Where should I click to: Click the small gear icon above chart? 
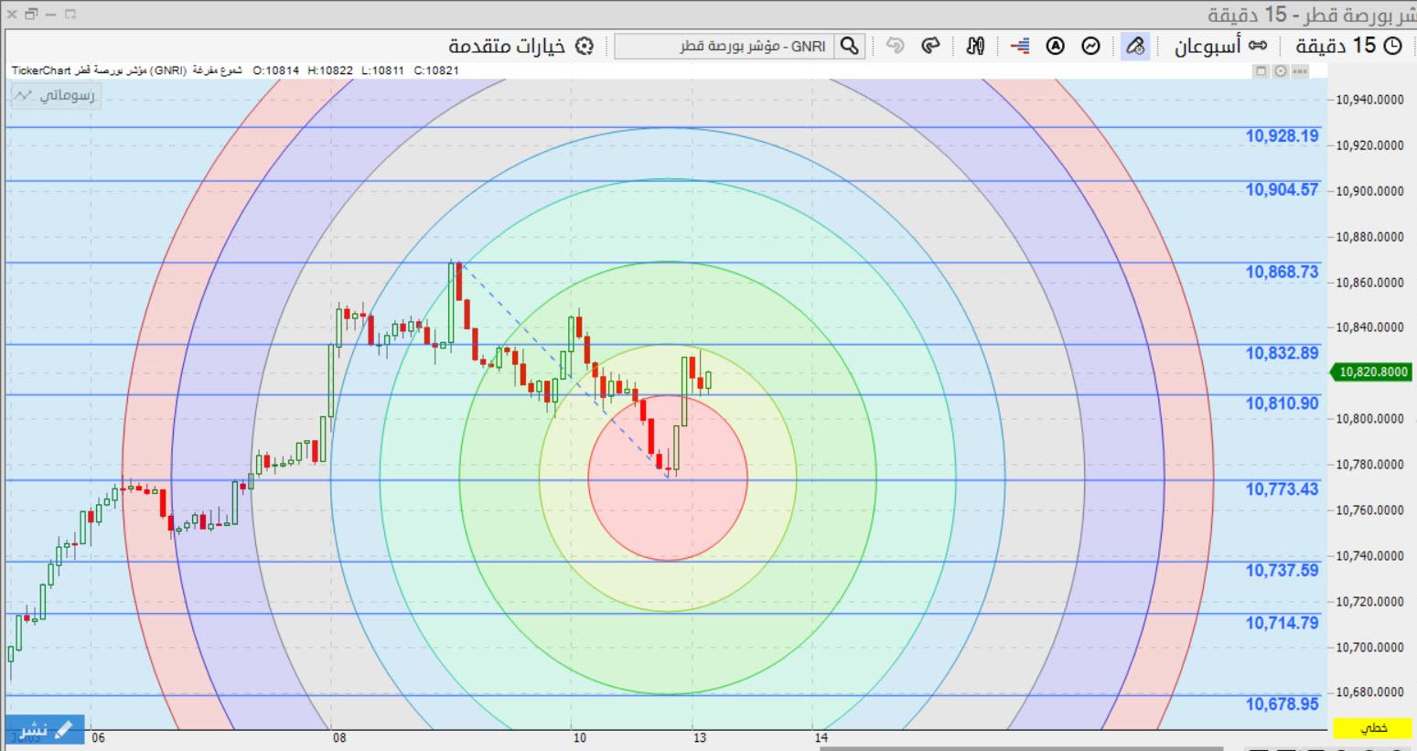[x=1281, y=70]
